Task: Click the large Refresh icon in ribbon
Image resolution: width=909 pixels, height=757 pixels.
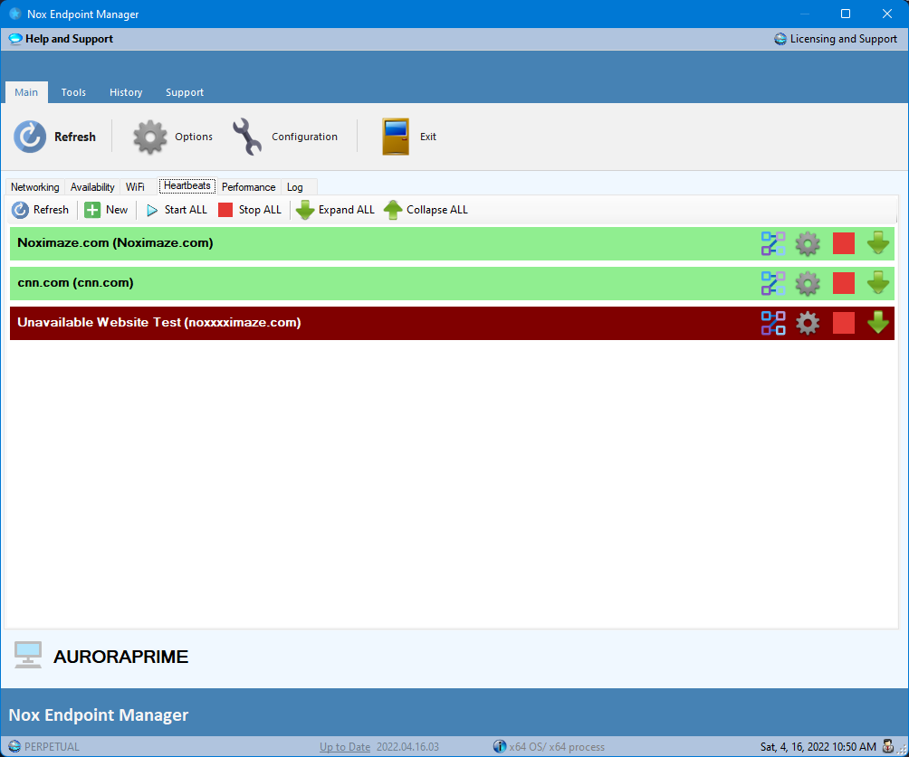Action: pos(30,137)
